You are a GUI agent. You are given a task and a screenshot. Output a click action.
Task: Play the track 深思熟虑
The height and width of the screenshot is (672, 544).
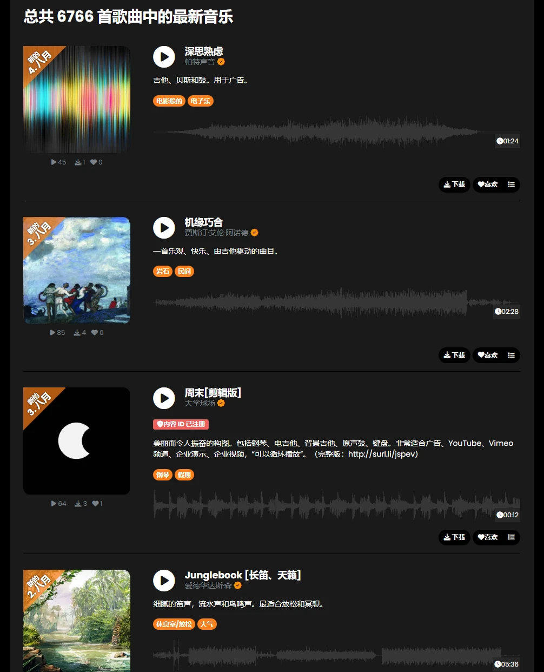tap(164, 57)
